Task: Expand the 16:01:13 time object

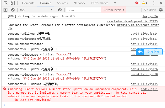Action: click(x=9, y=78)
